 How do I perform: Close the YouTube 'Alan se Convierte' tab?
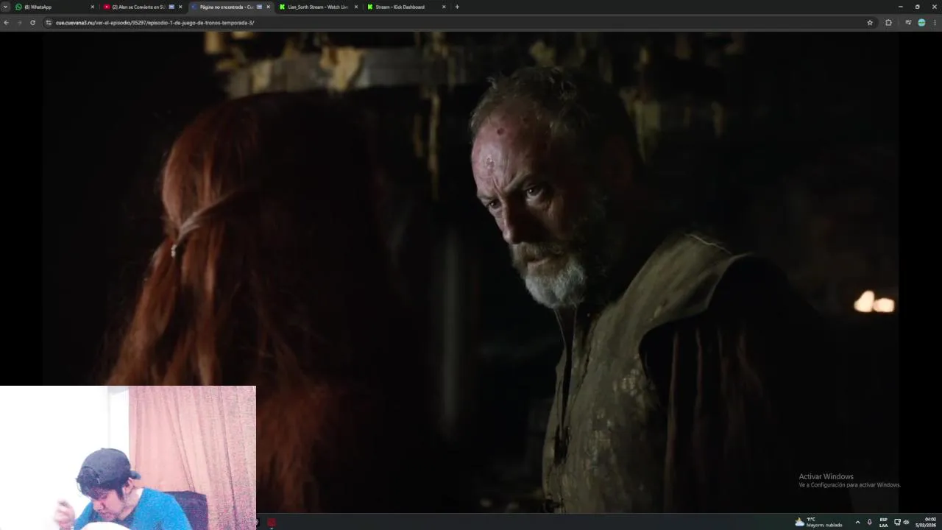pos(180,7)
